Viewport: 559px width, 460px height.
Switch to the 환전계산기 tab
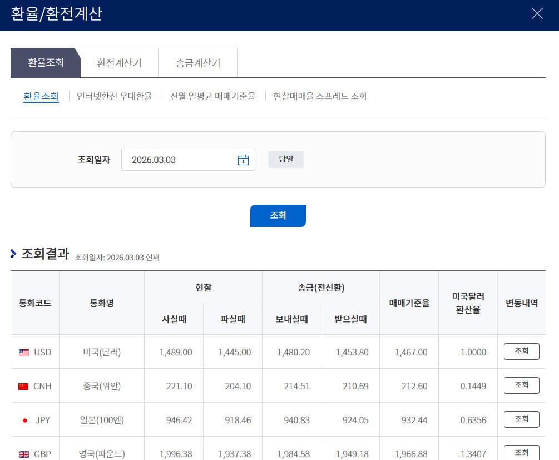tap(118, 63)
